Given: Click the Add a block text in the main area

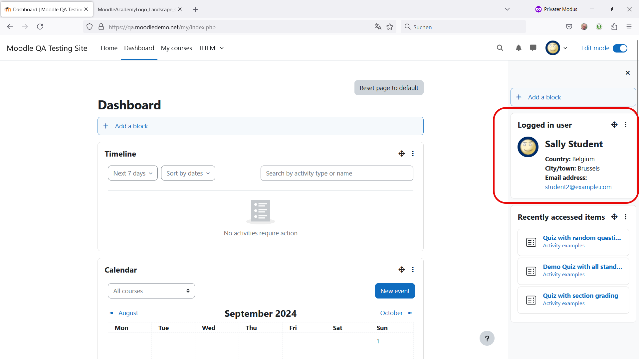Looking at the screenshot, I should [x=131, y=126].
